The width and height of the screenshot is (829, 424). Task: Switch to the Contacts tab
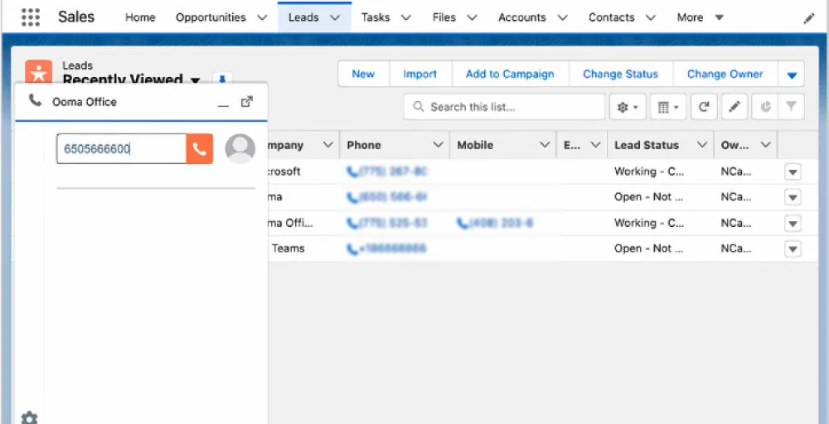pos(611,17)
